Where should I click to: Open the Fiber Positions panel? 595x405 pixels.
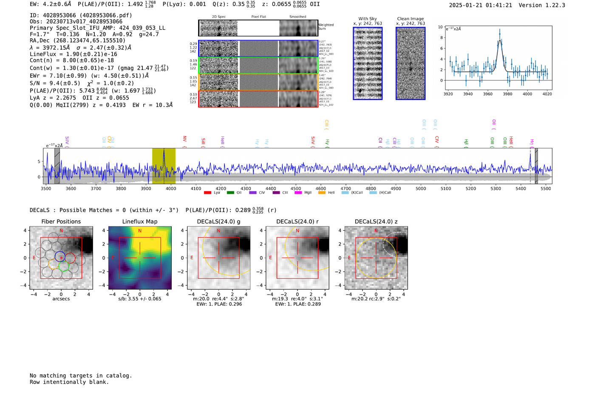pyautogui.click(x=61, y=258)
